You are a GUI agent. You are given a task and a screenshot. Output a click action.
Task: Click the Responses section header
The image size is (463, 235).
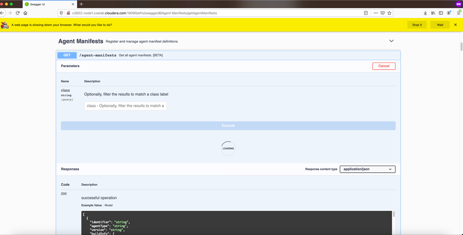(x=70, y=169)
